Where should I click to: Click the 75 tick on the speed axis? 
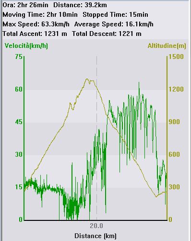pos(19,57)
